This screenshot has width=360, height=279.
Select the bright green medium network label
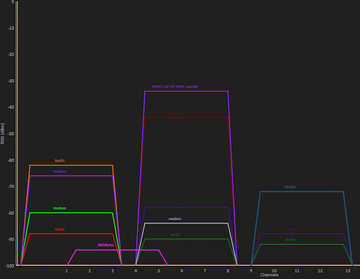[60, 208]
